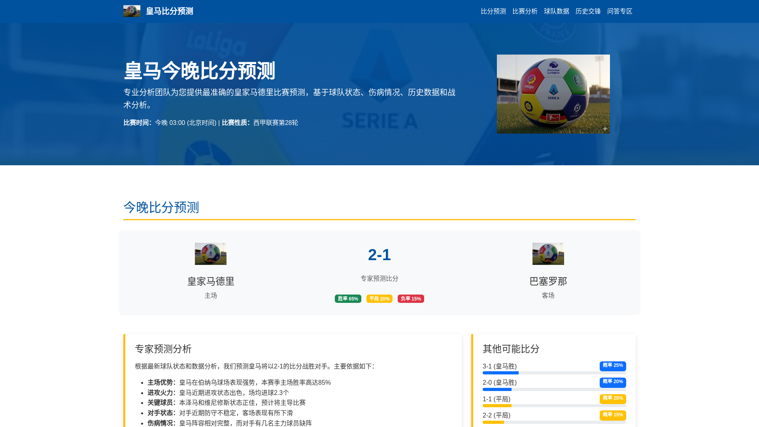Click the 客场 label under 巴塞罗那

548,296
